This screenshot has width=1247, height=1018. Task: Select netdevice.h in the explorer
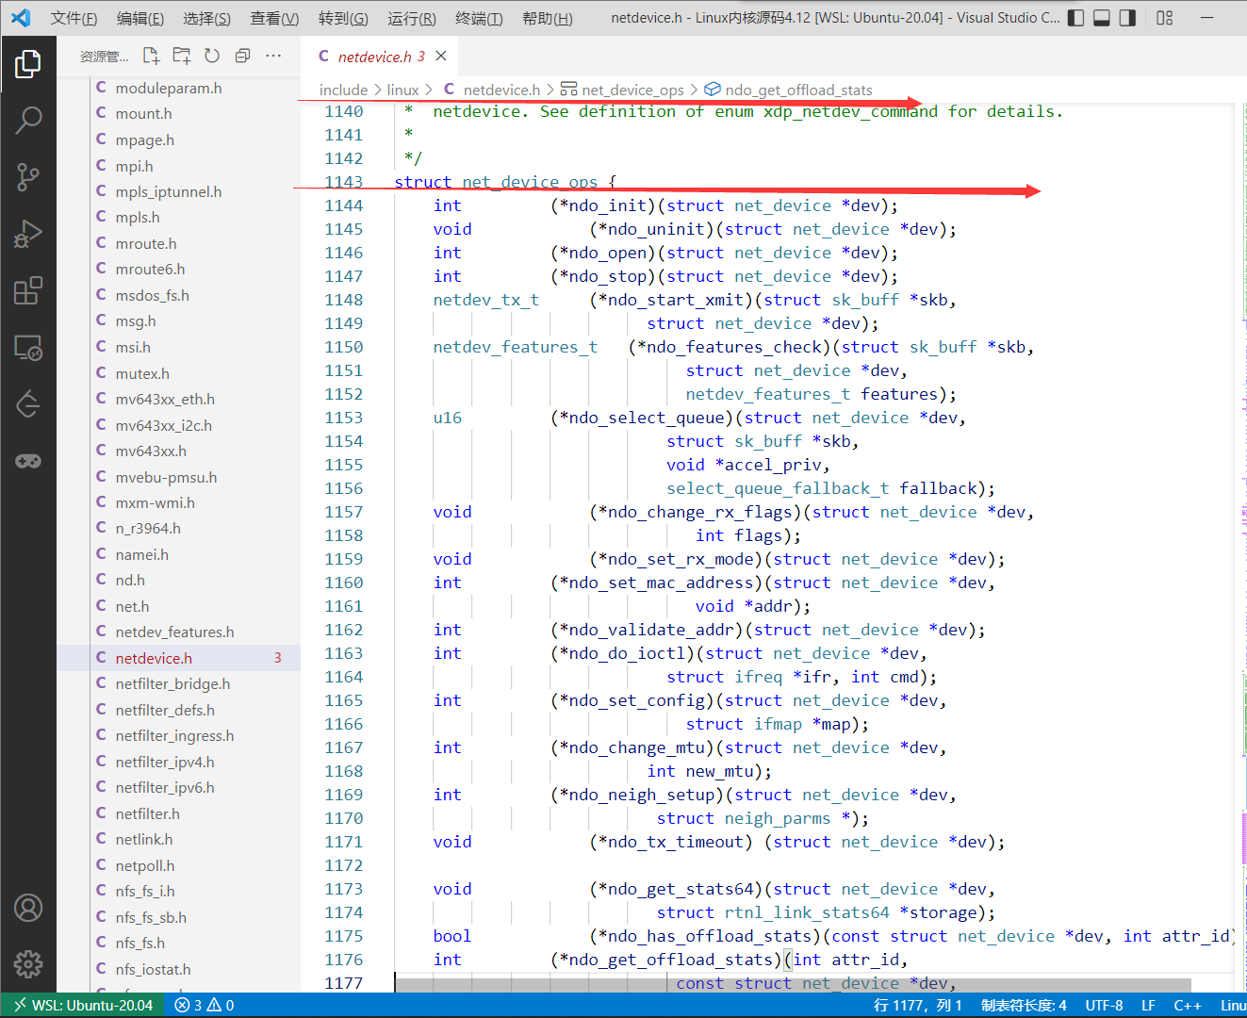pos(178,658)
